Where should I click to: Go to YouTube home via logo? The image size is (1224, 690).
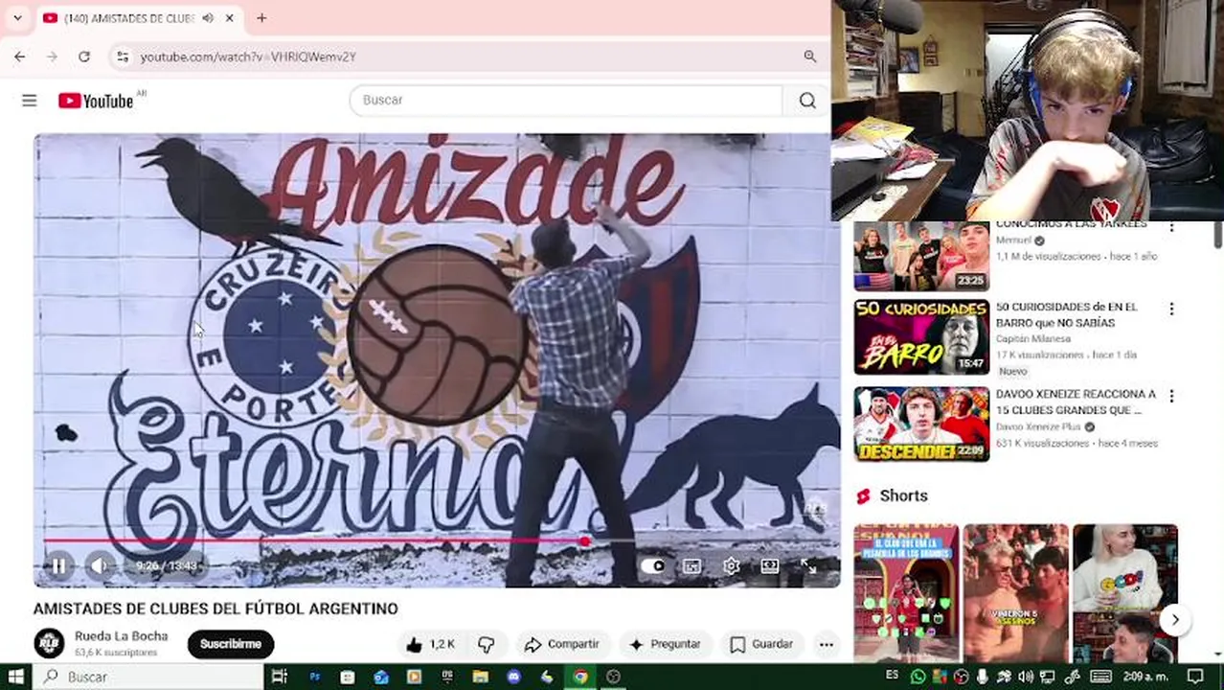click(96, 101)
